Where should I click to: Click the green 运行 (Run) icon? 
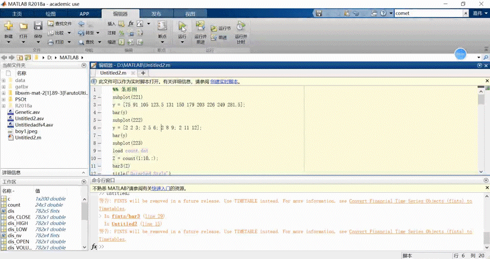click(182, 26)
